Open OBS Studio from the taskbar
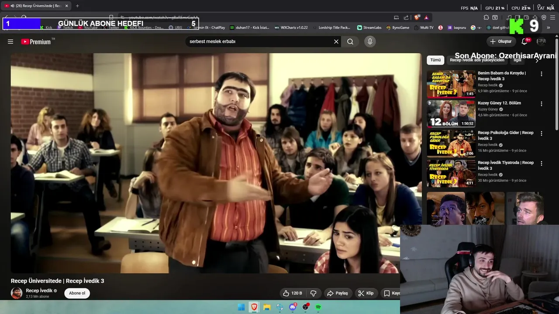 click(306, 307)
